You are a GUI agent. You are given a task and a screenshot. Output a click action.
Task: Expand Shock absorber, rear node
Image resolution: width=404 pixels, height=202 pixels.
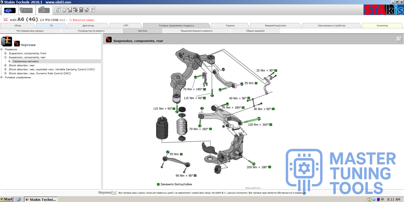point(5,65)
